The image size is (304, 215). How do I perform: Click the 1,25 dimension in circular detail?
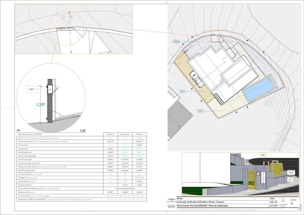tap(41, 105)
